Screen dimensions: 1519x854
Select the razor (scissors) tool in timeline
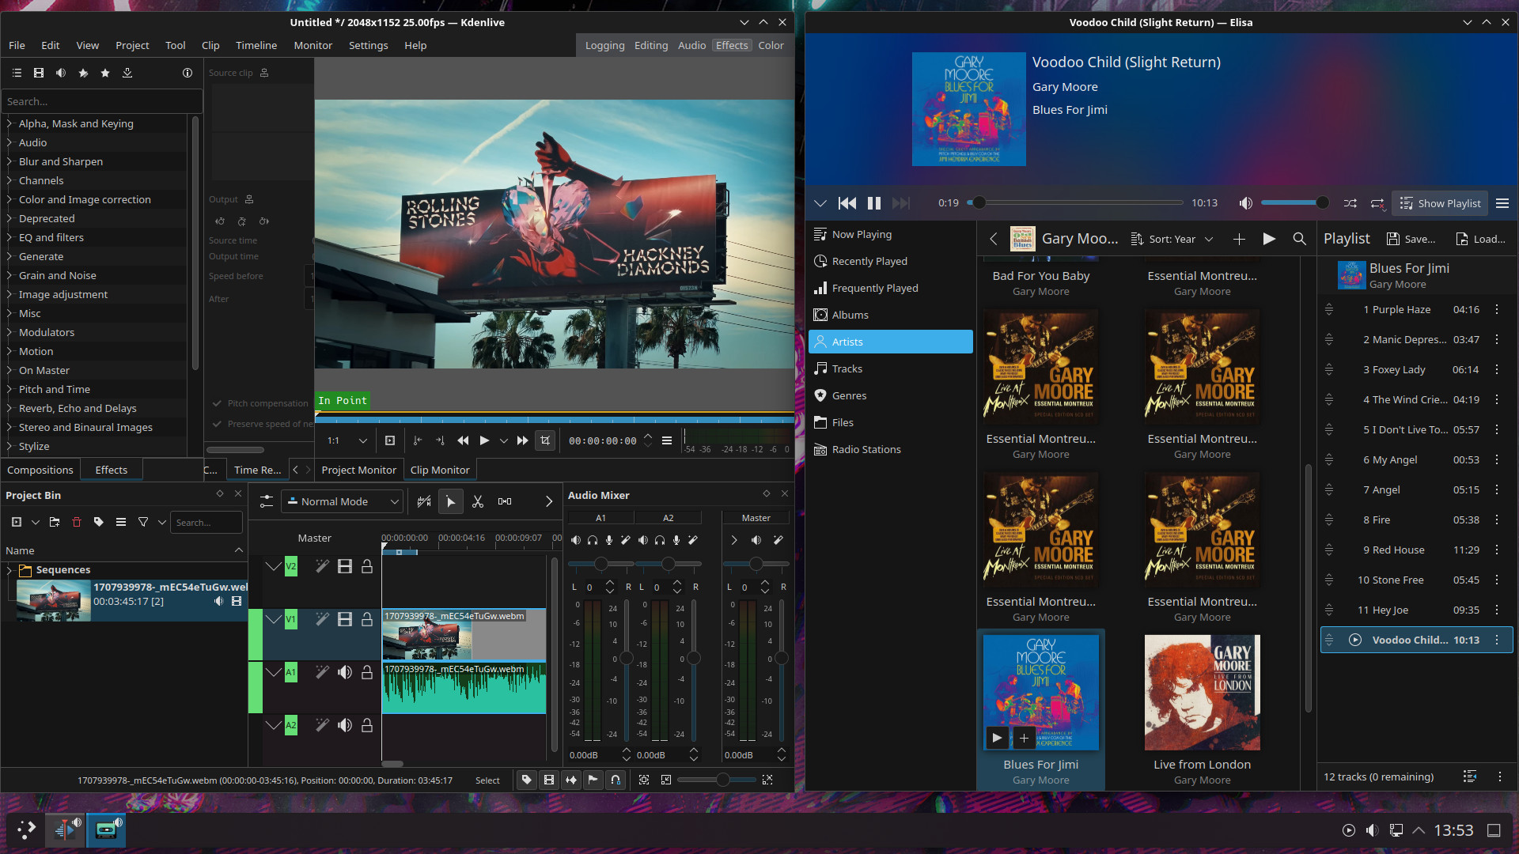[x=478, y=501]
